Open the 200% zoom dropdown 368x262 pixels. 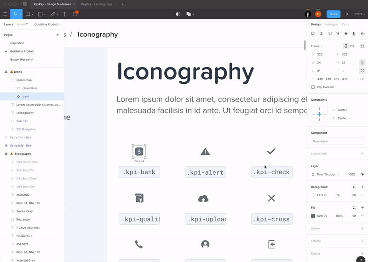pos(359,14)
